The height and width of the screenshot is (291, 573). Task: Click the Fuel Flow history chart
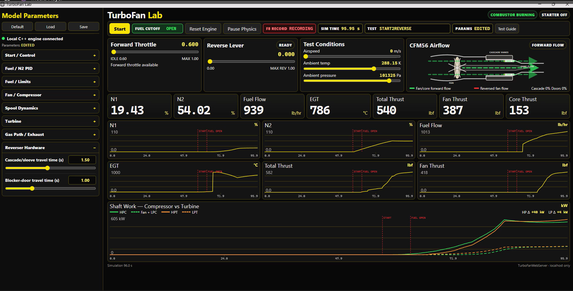point(493,140)
